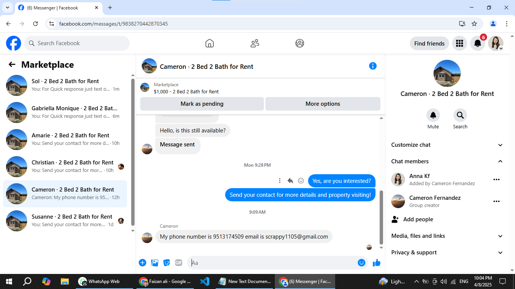Expand the Customize chat section
The height and width of the screenshot is (289, 515).
click(447, 145)
